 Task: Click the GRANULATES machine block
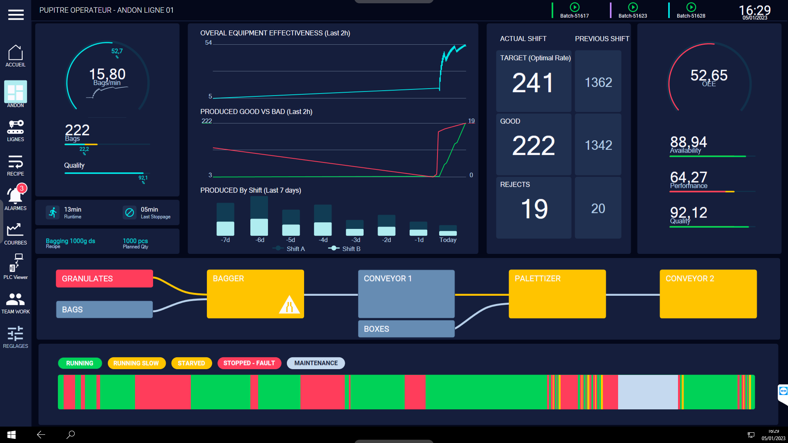(x=104, y=279)
